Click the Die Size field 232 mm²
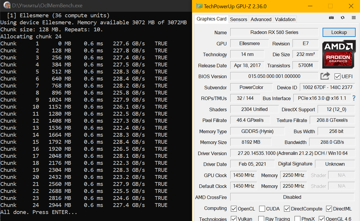Viewport: 360px width, 221px height. tap(305, 54)
